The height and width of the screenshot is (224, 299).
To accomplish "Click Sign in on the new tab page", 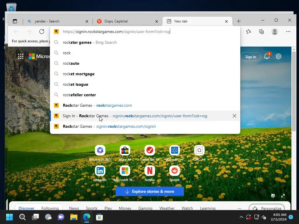I will [x=250, y=57].
